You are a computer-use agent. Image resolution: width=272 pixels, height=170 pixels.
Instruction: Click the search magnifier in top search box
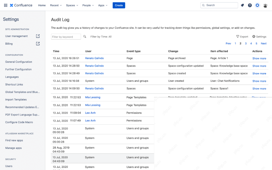203,5
